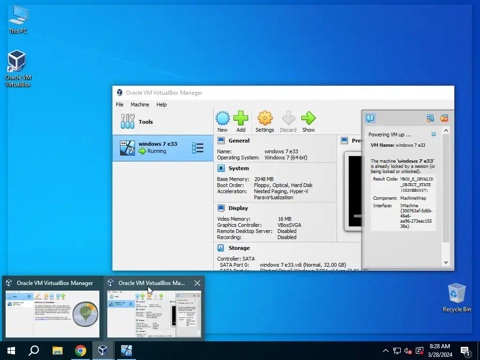This screenshot has width=480, height=360.
Task: Click the Discard arrow icon
Action: (288, 121)
